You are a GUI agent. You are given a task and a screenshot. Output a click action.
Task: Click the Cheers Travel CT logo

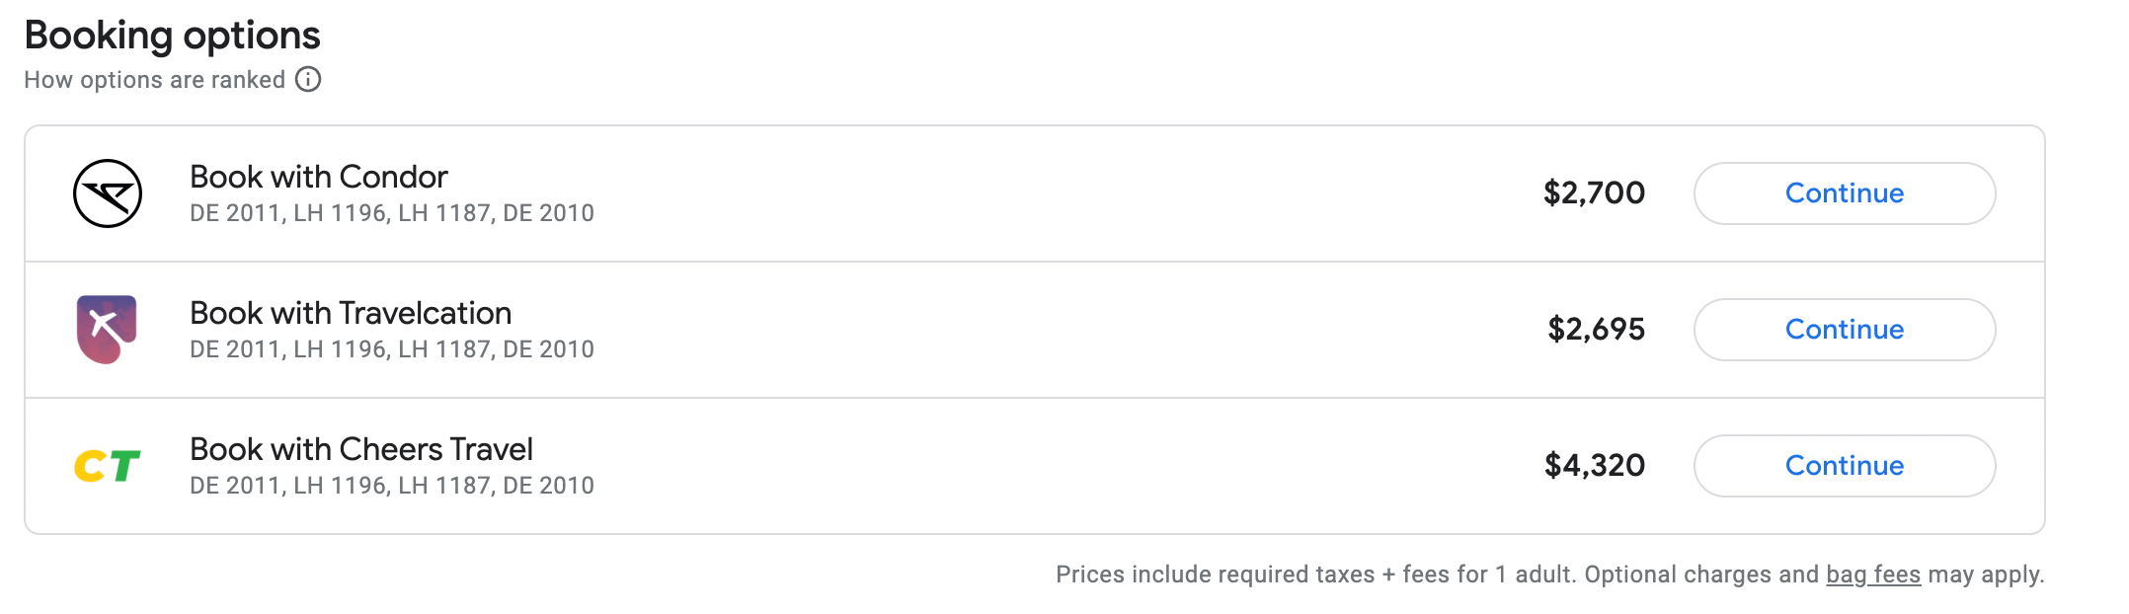(108, 466)
